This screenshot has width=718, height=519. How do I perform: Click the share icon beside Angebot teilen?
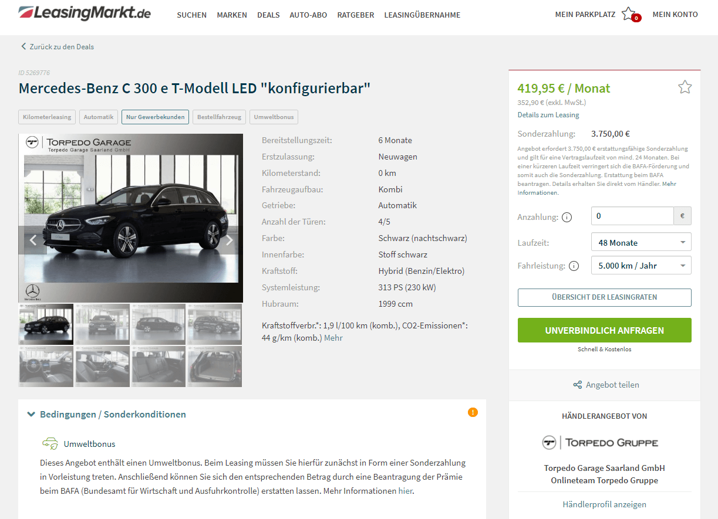(578, 385)
